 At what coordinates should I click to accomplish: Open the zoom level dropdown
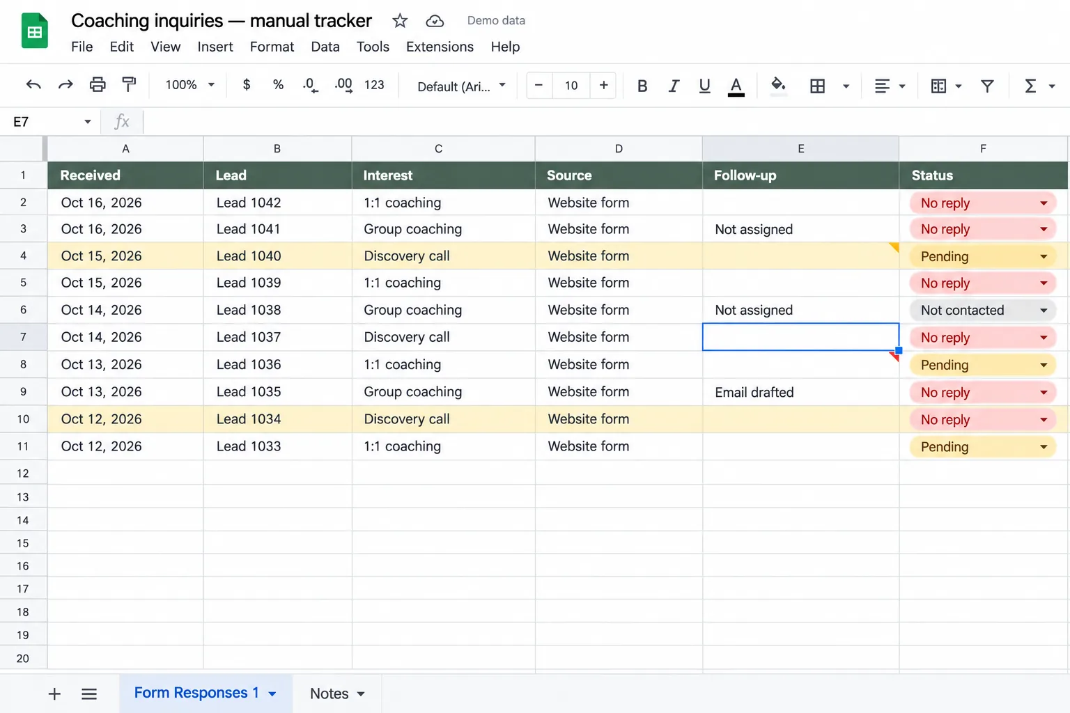pyautogui.click(x=189, y=85)
